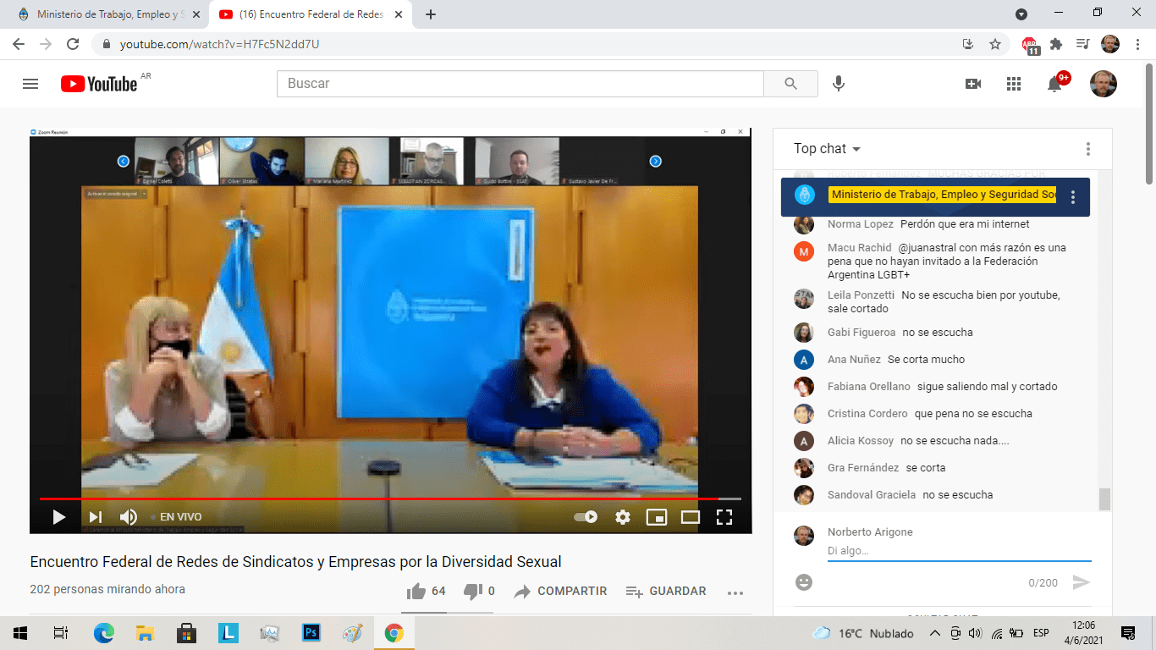Image resolution: width=1156 pixels, height=650 pixels.
Task: Like the video with thumbs up
Action: point(426,591)
